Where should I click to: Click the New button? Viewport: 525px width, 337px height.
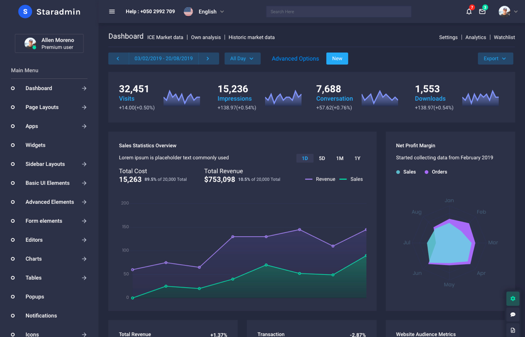(x=337, y=58)
